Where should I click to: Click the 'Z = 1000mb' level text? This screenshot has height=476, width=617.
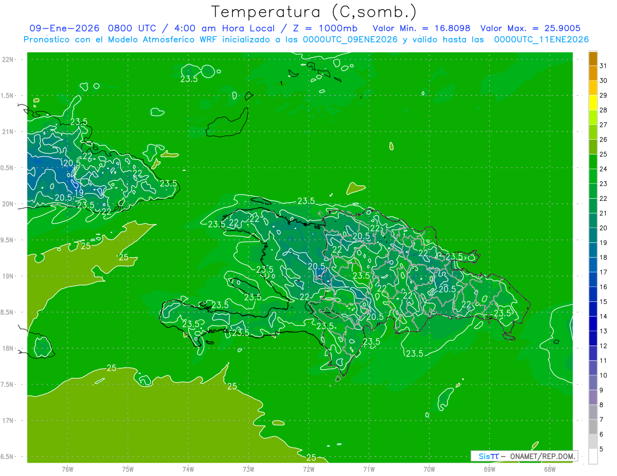[326, 28]
